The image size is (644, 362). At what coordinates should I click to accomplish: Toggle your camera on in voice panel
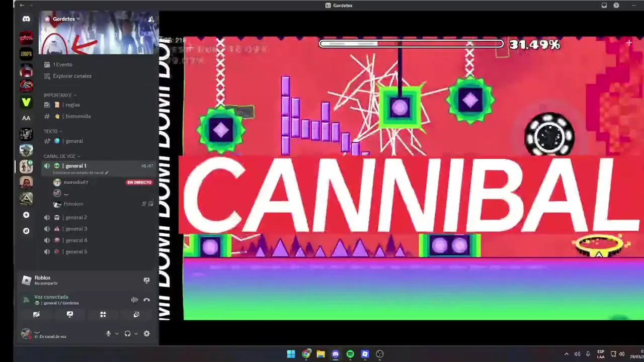36,314
